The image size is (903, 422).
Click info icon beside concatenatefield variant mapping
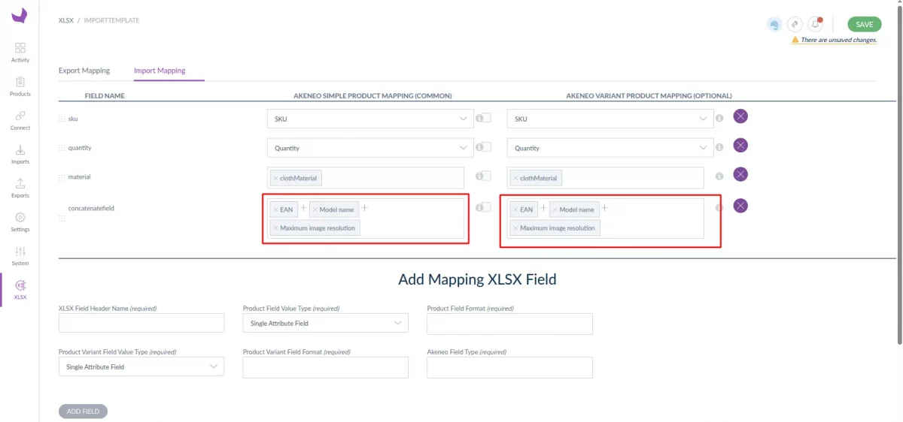(719, 208)
